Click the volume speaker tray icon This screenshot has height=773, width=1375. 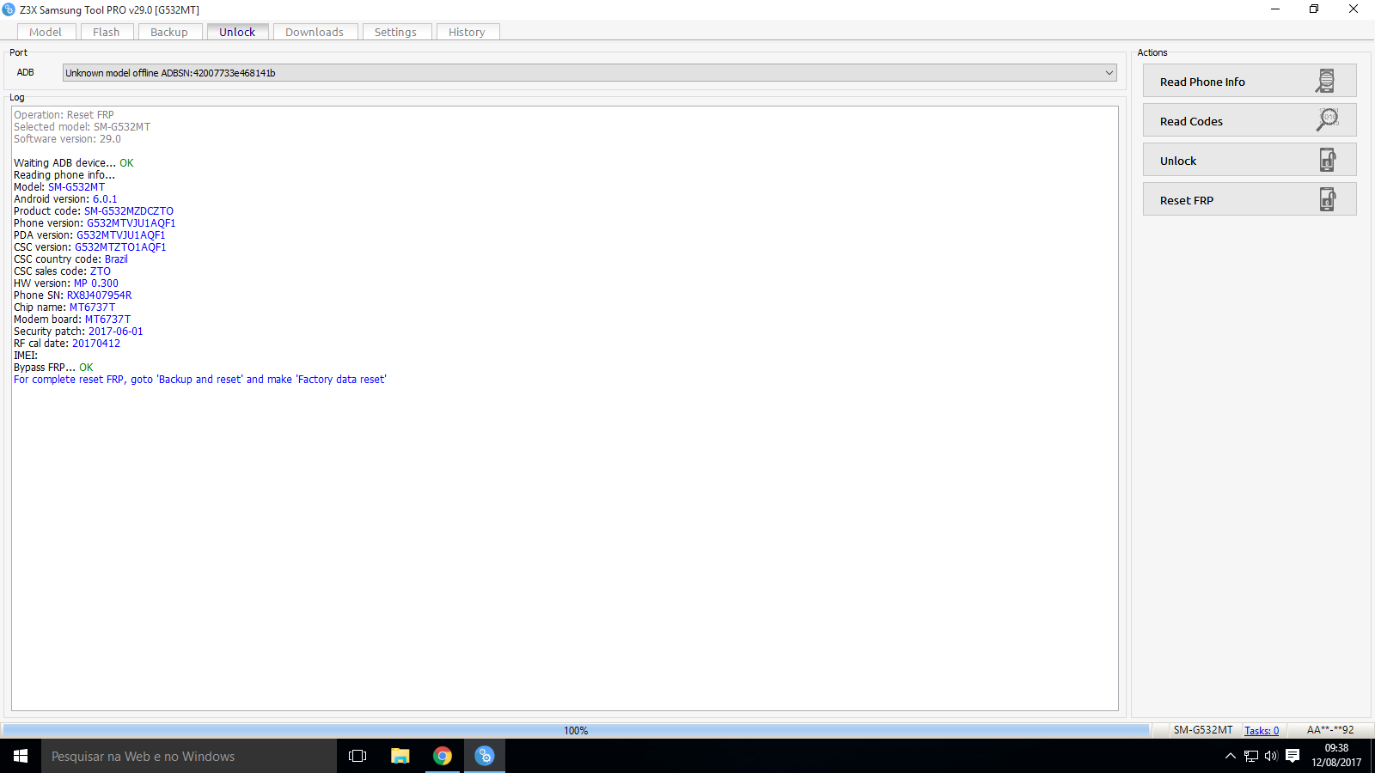pos(1271,756)
